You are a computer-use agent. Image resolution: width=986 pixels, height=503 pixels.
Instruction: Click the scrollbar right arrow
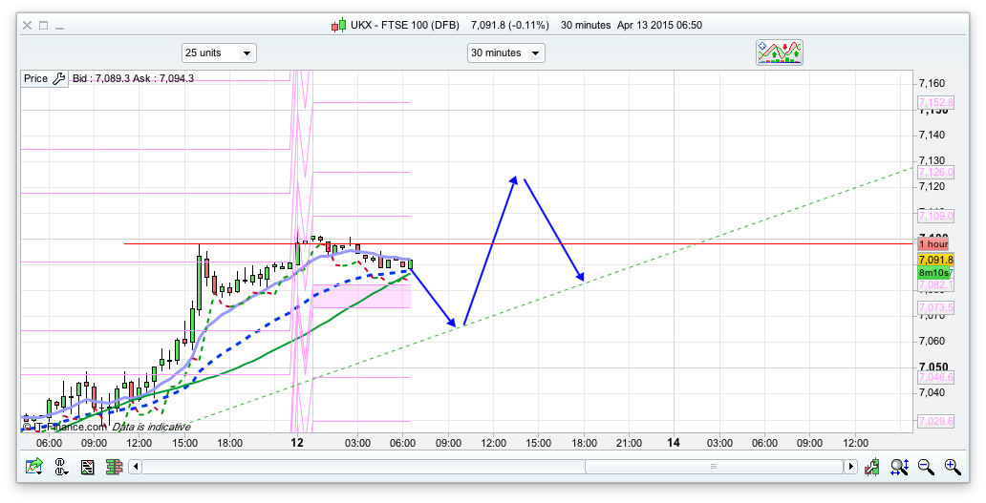coord(850,467)
